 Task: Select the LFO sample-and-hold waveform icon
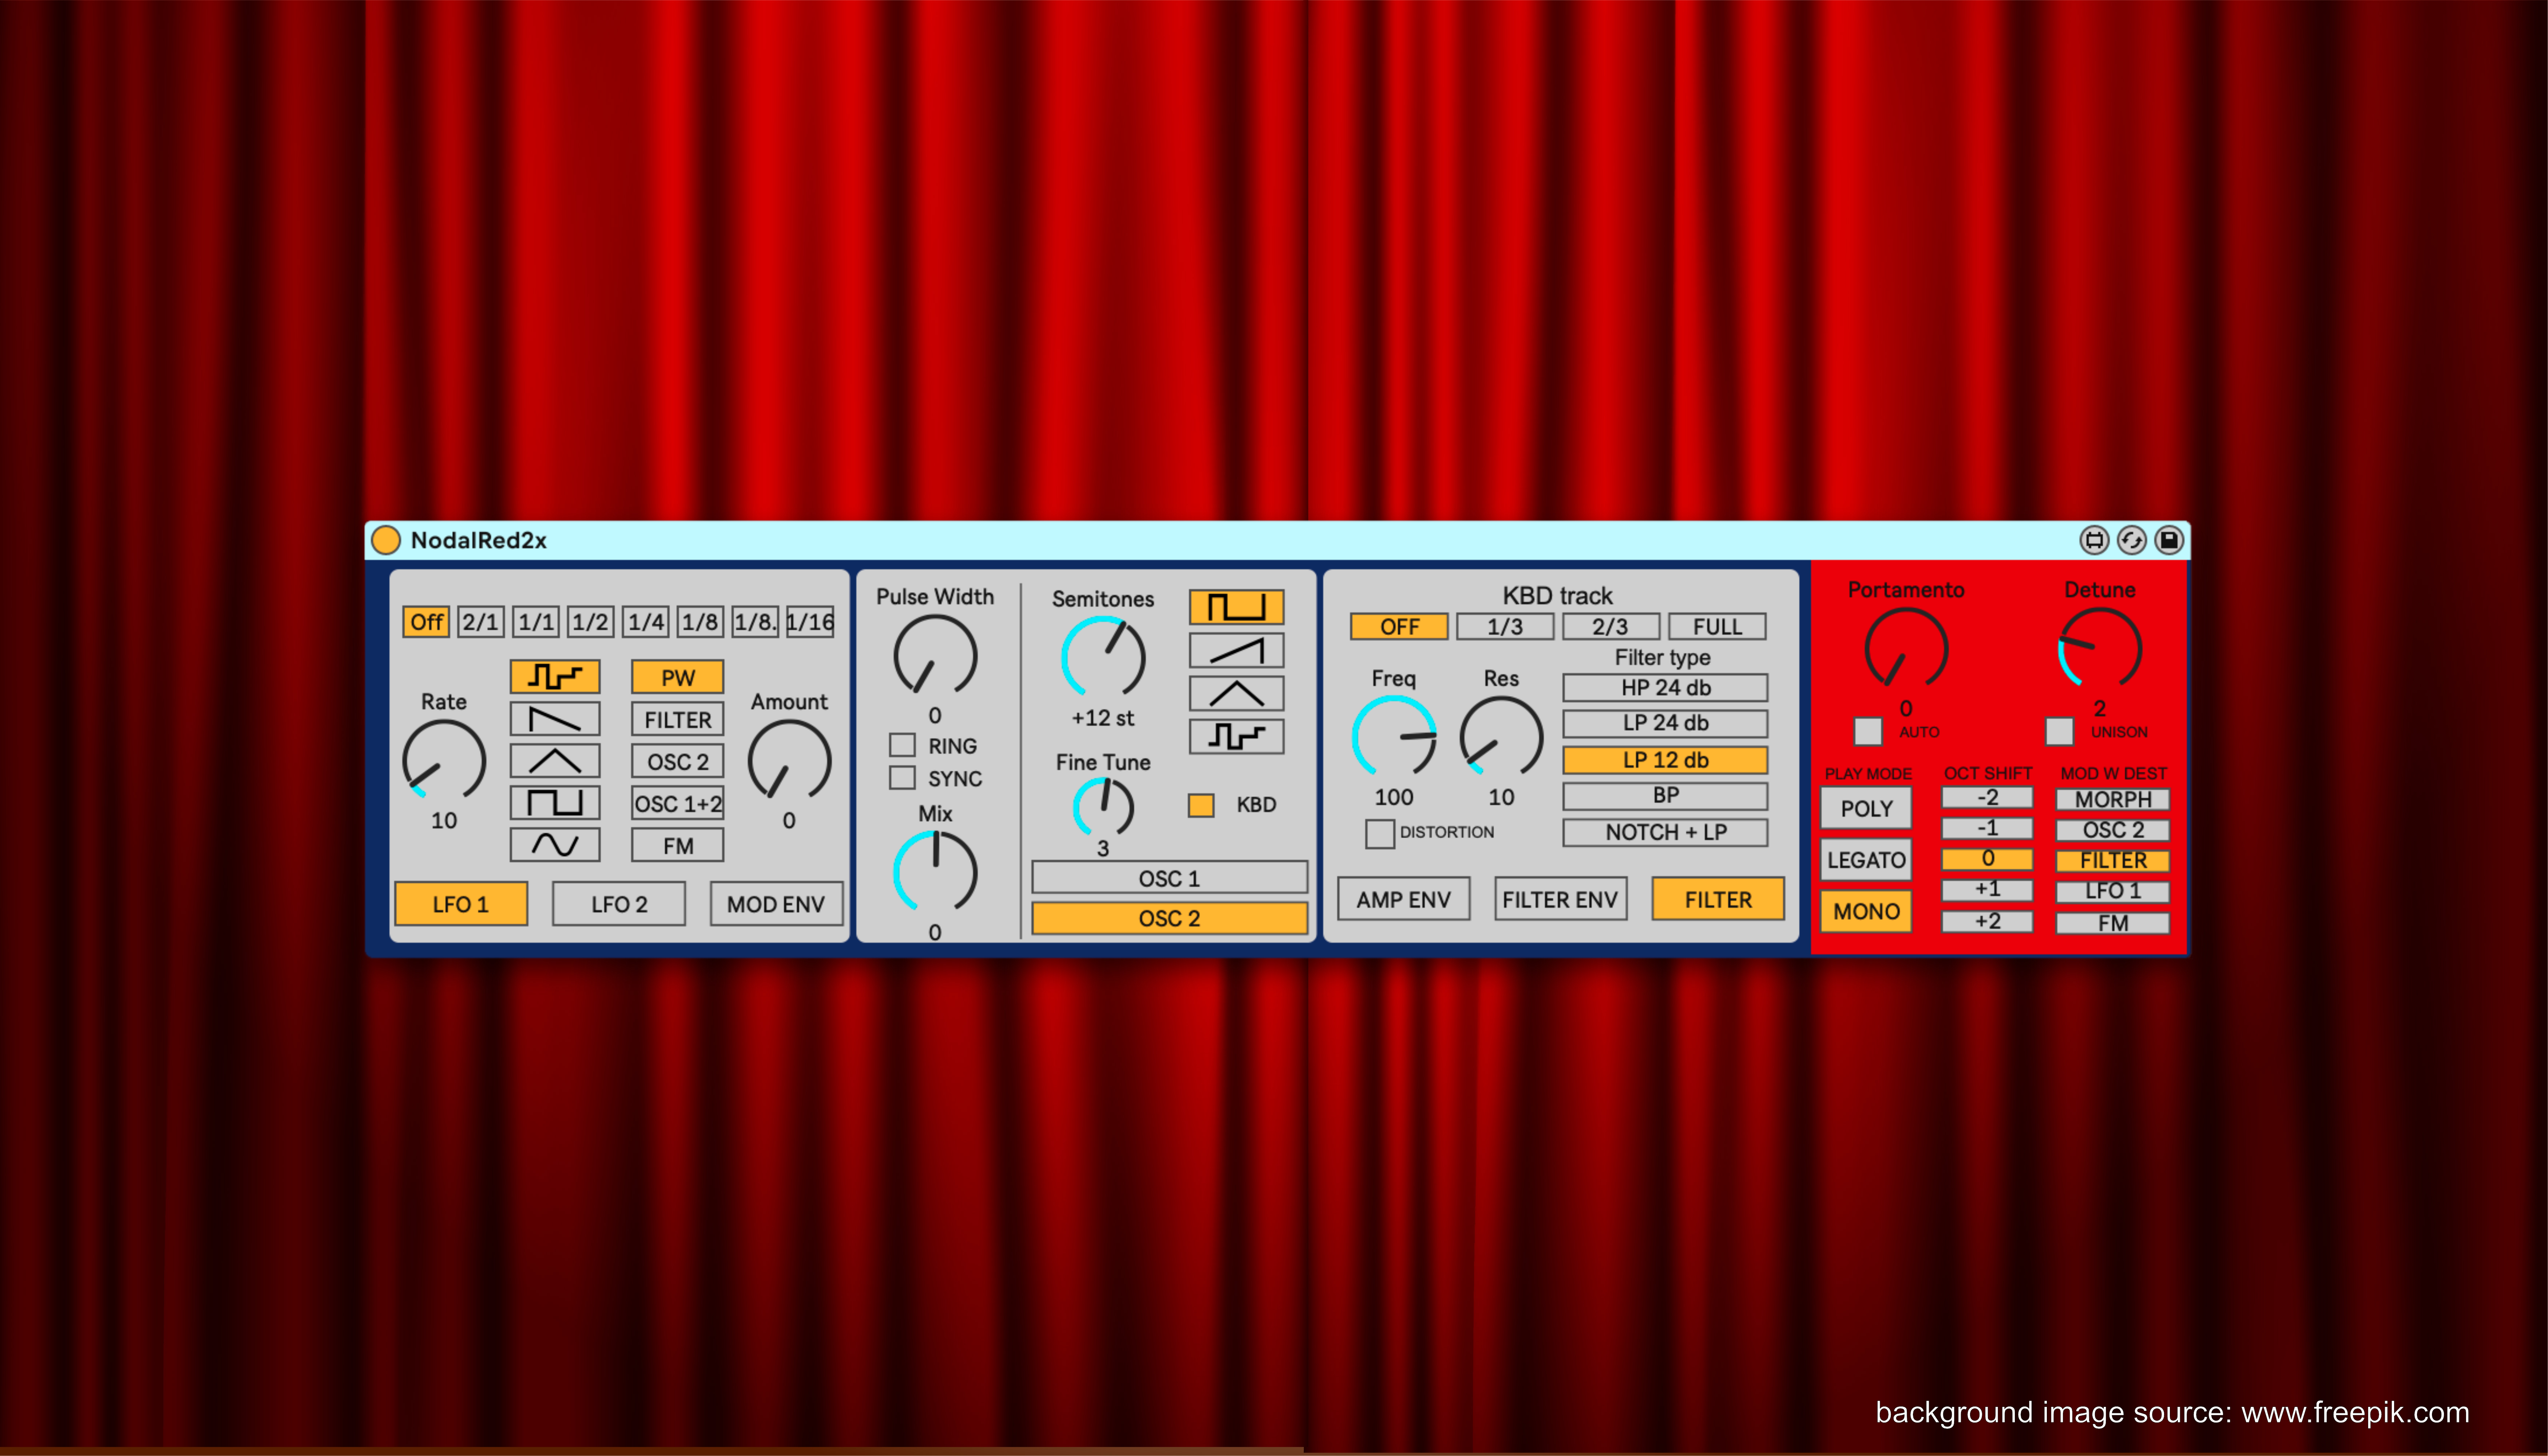pos(555,677)
